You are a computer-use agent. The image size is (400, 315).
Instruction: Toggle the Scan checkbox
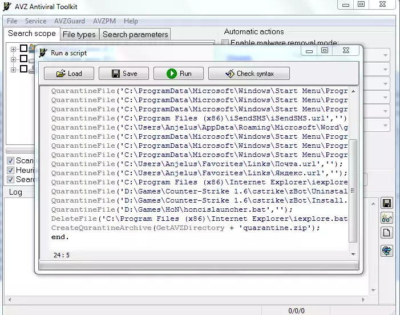pos(10,161)
